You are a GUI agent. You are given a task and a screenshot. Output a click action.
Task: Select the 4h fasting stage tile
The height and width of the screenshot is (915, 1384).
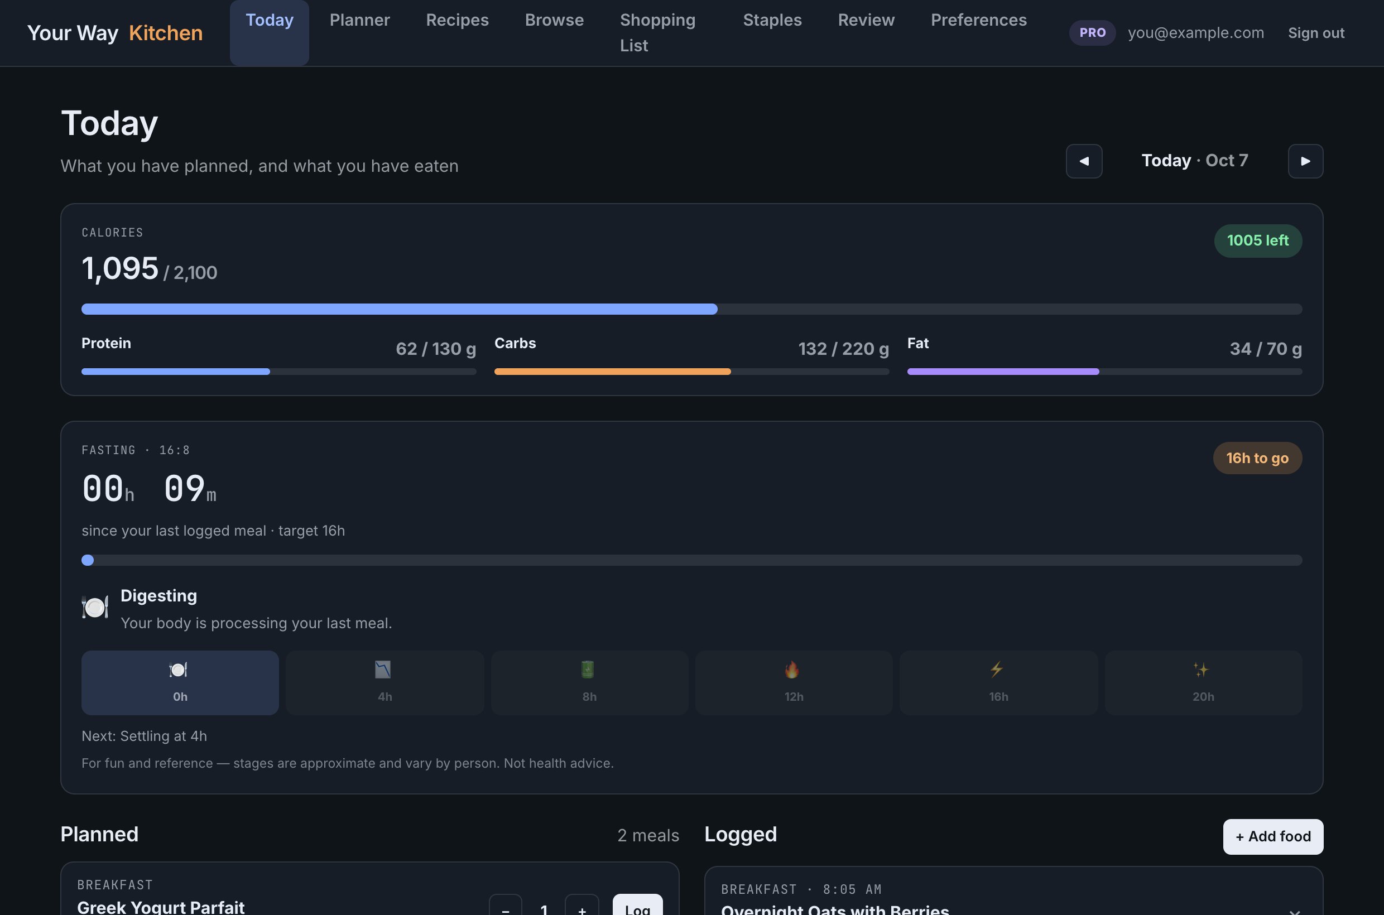click(x=385, y=682)
